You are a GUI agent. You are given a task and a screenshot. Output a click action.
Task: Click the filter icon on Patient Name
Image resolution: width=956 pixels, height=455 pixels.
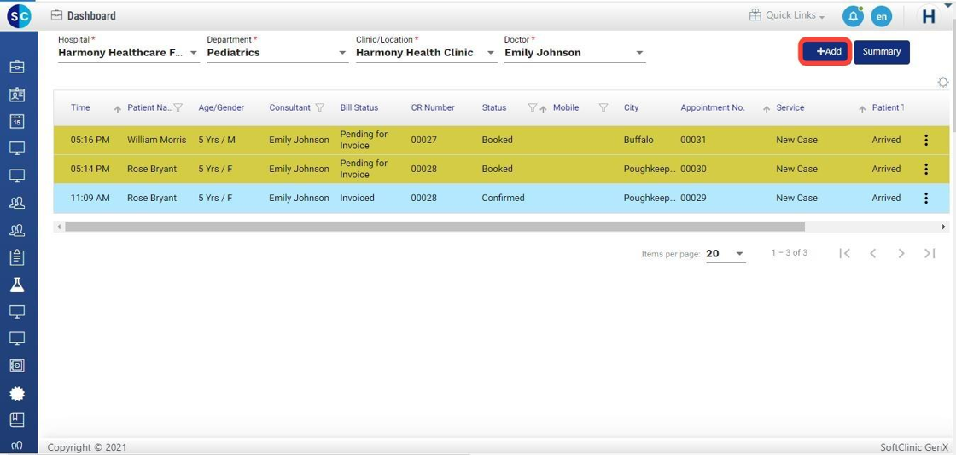[x=178, y=108]
